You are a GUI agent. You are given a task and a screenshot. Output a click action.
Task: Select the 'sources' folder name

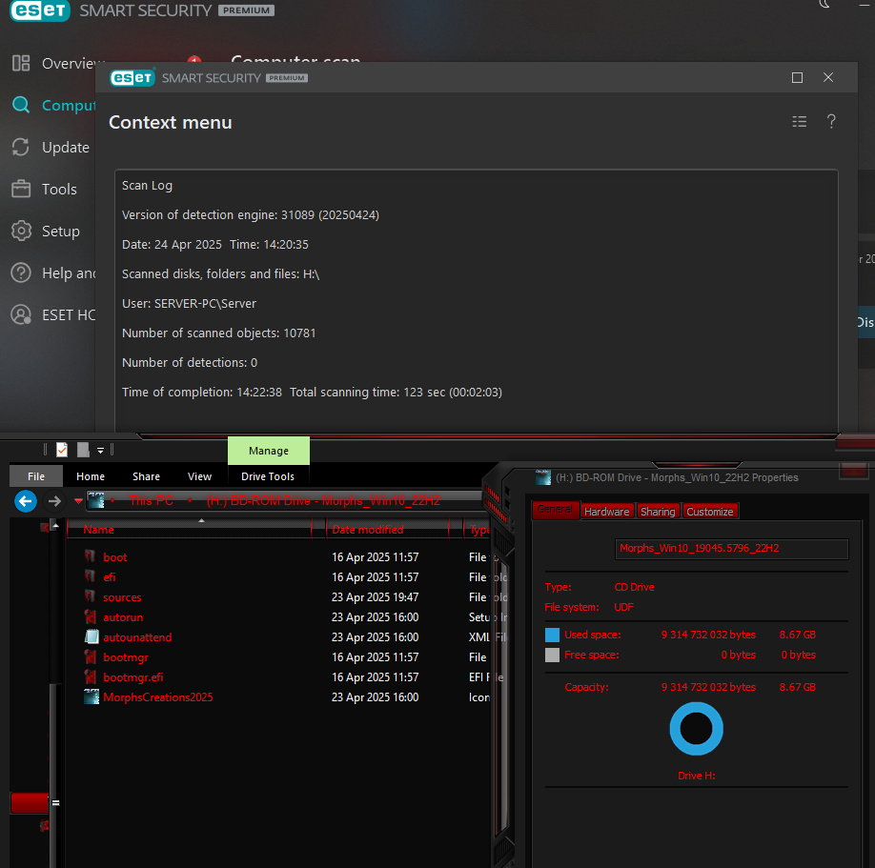pos(122,597)
